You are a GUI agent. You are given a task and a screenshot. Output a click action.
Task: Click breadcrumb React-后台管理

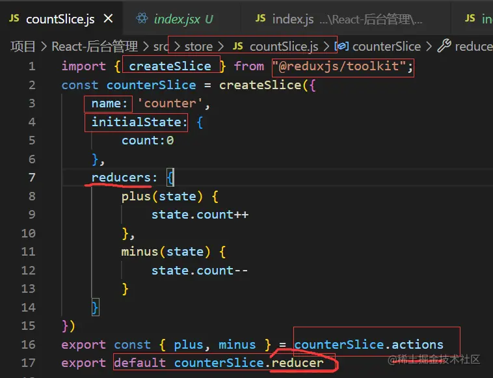(95, 47)
